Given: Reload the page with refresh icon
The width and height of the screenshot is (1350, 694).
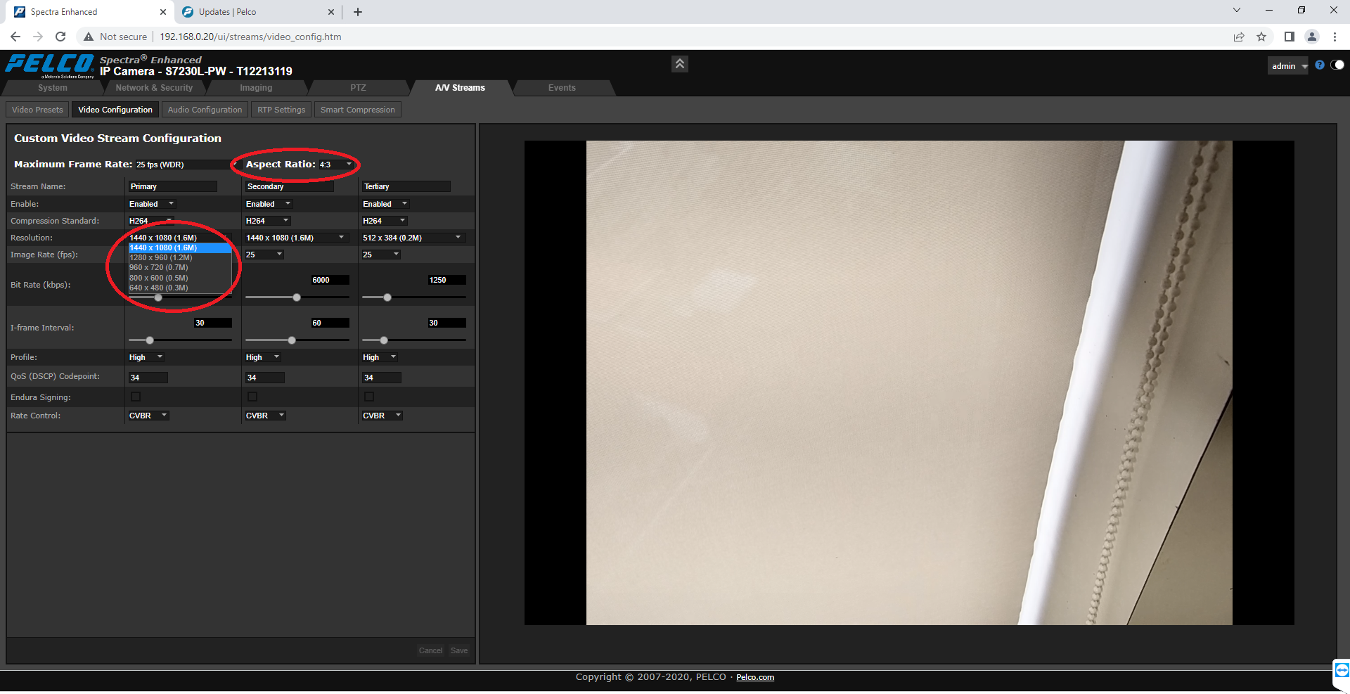Looking at the screenshot, I should pyautogui.click(x=60, y=37).
